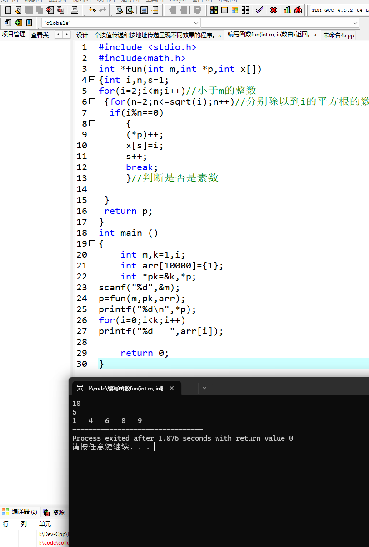
Task: Select the red l:\code\colle error row
Action: tap(34, 543)
